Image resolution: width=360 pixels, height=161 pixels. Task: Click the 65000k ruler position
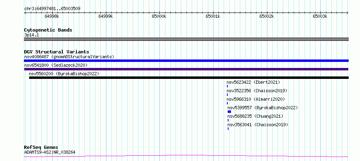pyautogui.click(x=159, y=16)
